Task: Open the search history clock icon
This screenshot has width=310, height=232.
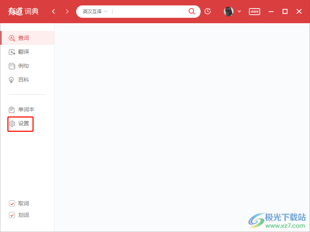Action: (208, 11)
